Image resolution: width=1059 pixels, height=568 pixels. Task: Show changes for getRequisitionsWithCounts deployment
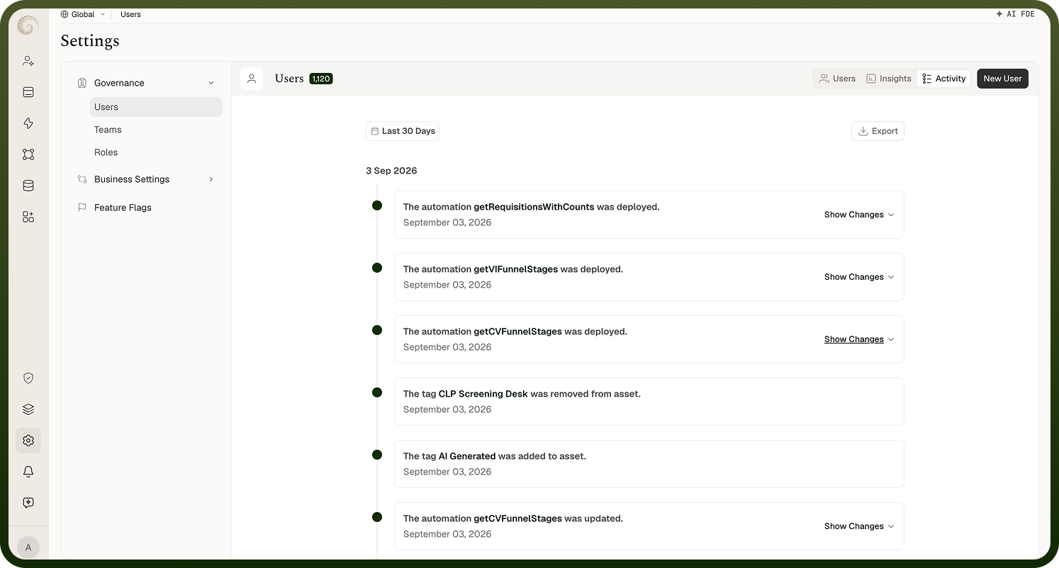click(x=859, y=215)
